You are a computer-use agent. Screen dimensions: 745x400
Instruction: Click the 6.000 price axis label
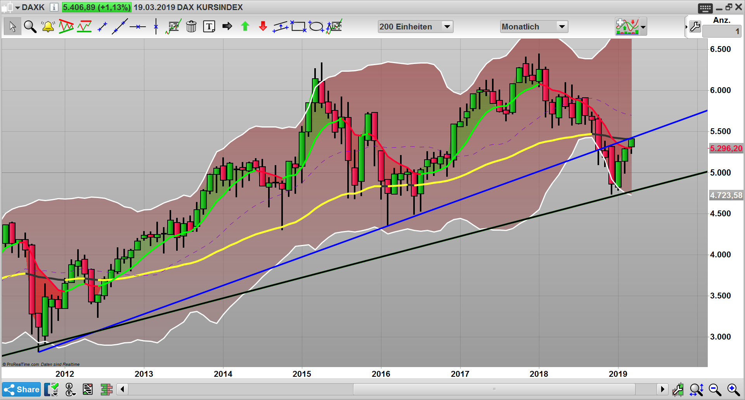[721, 90]
